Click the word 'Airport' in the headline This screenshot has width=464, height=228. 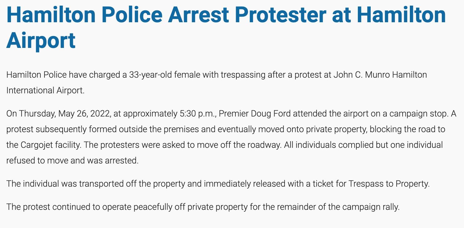pyautogui.click(x=41, y=40)
